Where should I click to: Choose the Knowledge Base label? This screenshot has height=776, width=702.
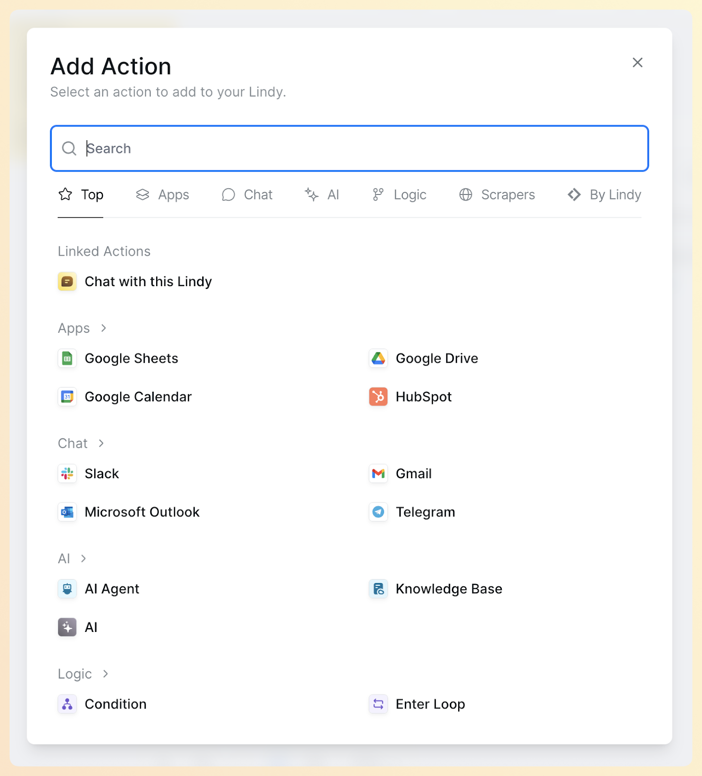(x=449, y=589)
